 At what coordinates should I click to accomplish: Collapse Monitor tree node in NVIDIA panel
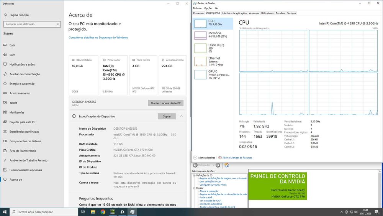click(194, 188)
